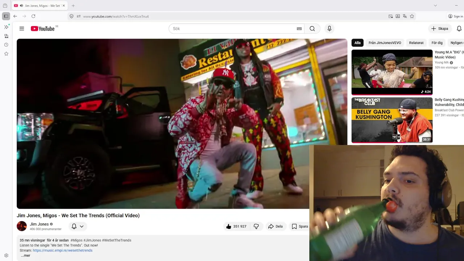Expand description with ...mer
The image size is (464, 261).
[x=25, y=256]
